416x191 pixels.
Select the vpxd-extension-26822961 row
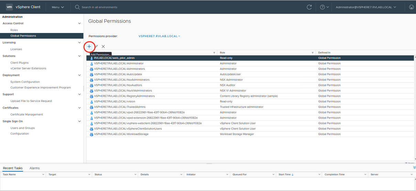coord(250,118)
